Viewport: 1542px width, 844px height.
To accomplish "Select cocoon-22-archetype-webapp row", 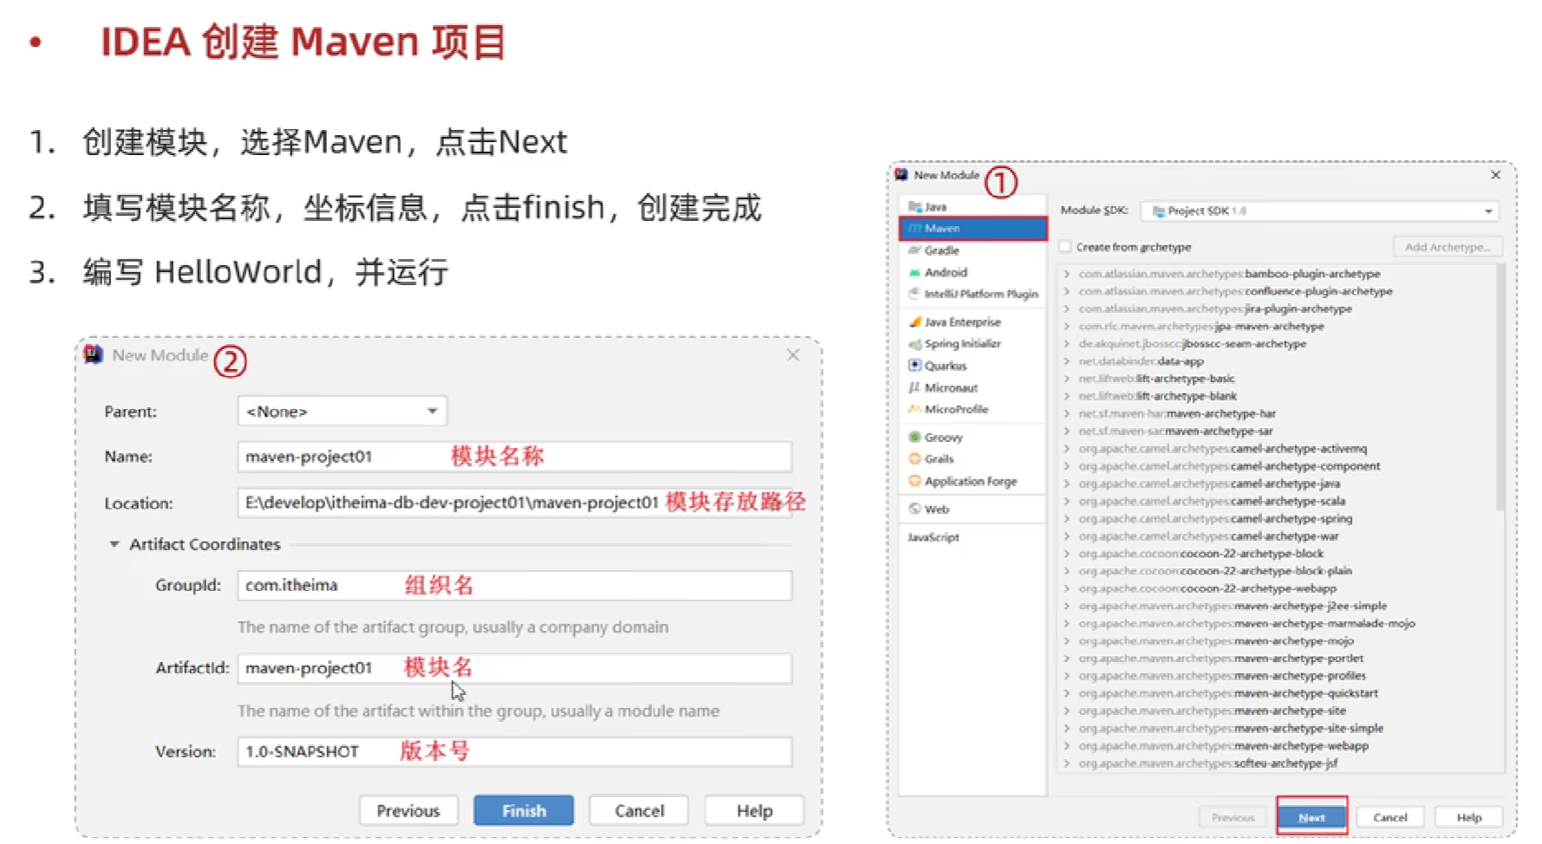I will click(1275, 588).
